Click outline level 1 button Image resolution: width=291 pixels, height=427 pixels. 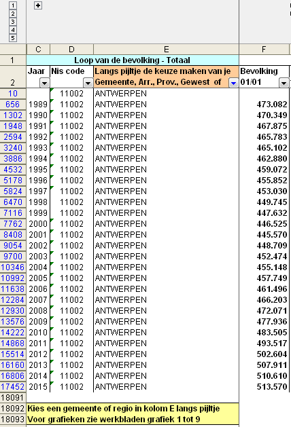pos(12,5)
